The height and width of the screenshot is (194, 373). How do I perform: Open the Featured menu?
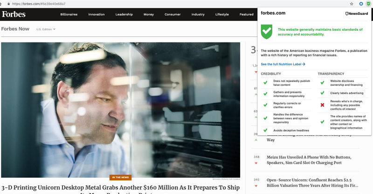[247, 14]
